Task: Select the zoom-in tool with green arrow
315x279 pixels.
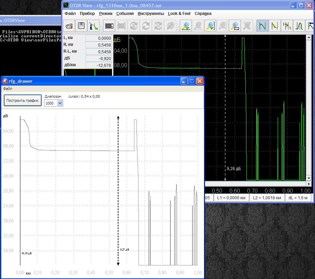Action: click(185, 26)
